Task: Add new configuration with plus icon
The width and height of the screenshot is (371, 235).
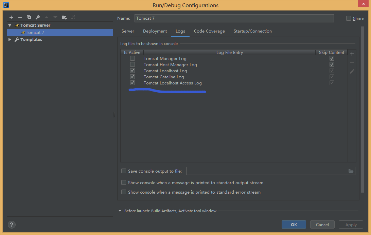Action: coord(11,17)
